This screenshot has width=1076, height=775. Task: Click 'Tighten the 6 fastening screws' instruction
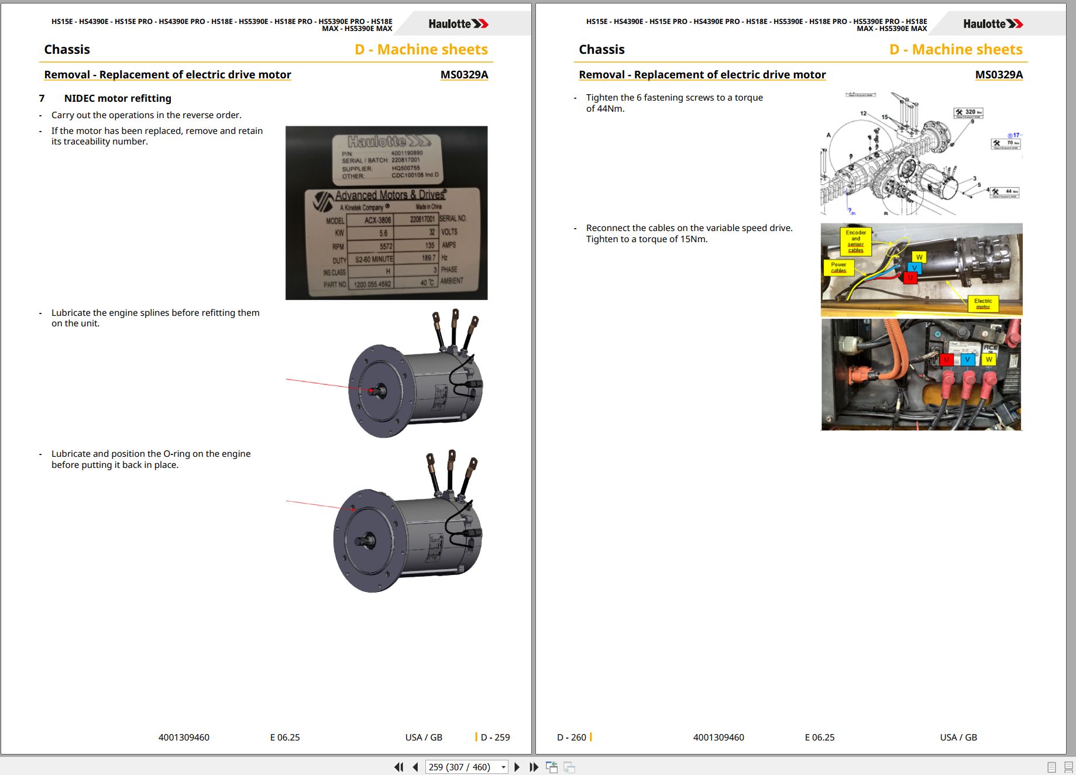point(675,103)
